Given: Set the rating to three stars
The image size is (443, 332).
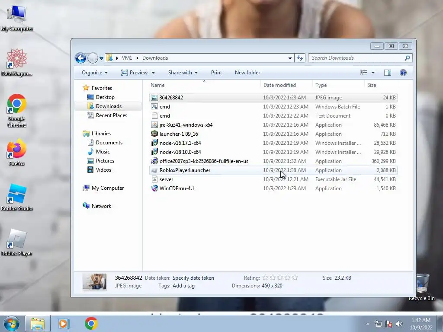Looking at the screenshot, I should pos(280,278).
